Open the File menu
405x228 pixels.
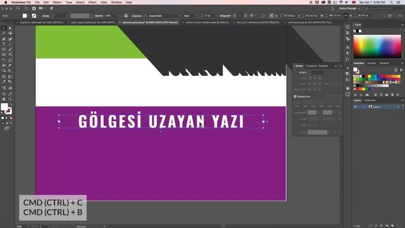pos(37,3)
